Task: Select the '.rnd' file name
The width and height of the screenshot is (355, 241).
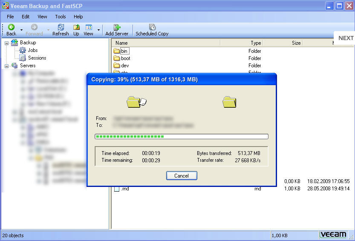Action: point(125,189)
